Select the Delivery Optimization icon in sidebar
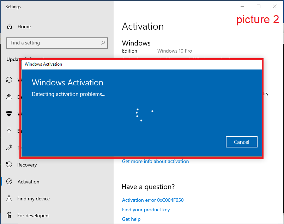 [9, 97]
